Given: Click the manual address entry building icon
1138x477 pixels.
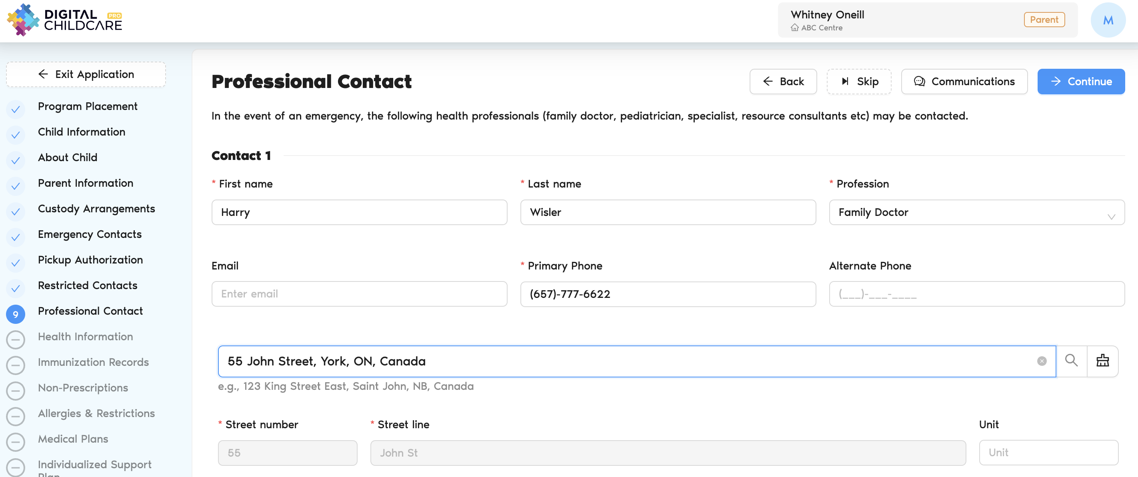Looking at the screenshot, I should (x=1102, y=361).
